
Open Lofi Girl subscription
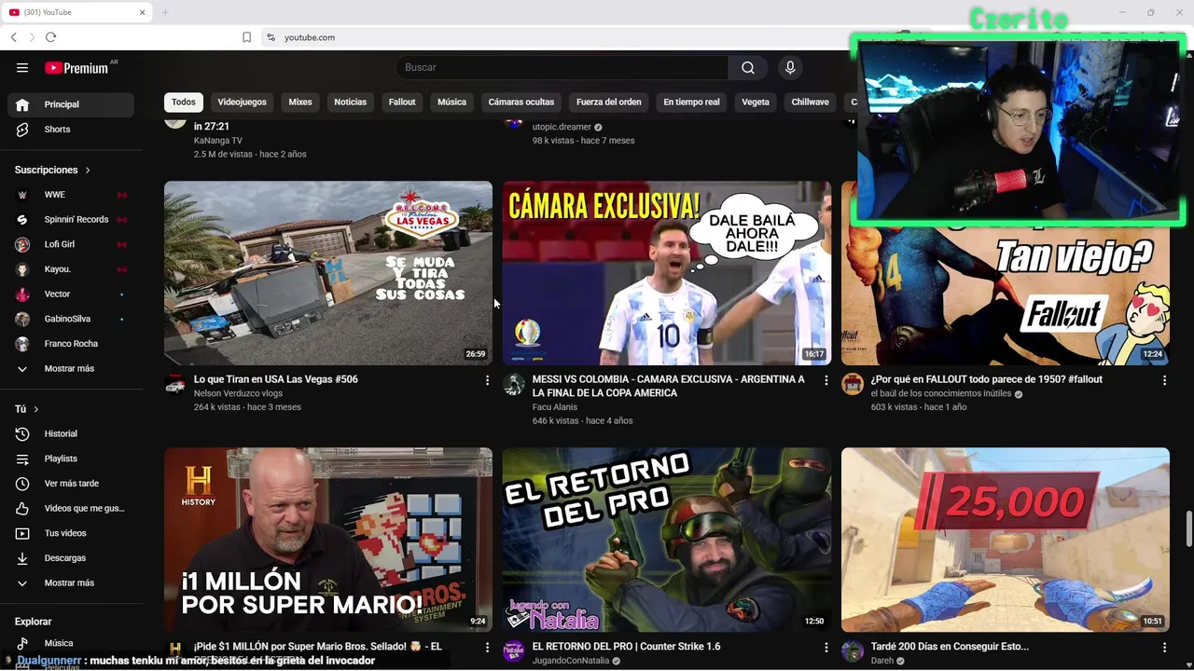pyautogui.click(x=71, y=244)
